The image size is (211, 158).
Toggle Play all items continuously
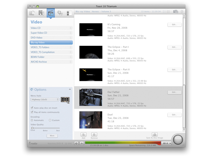pos(32,112)
